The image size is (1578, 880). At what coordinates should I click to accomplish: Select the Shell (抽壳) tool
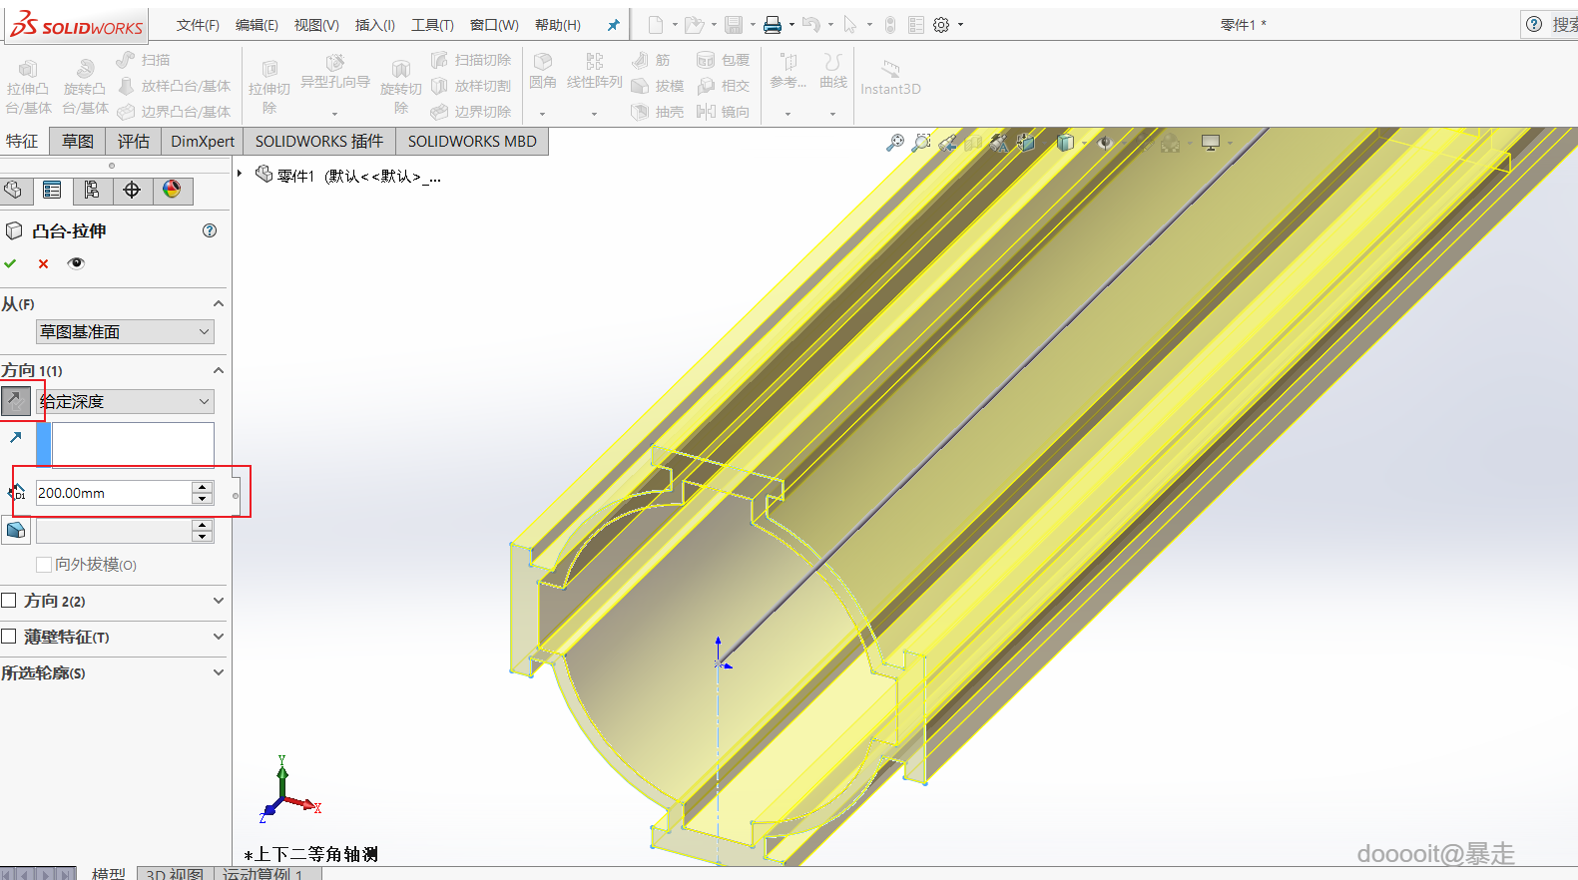658,112
